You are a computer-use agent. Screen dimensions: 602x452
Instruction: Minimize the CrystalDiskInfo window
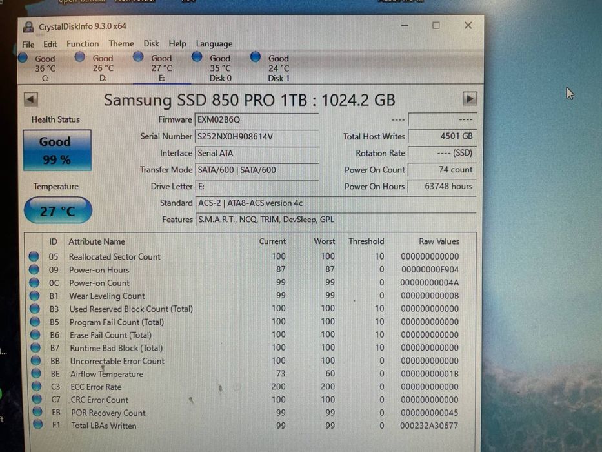tap(405, 25)
